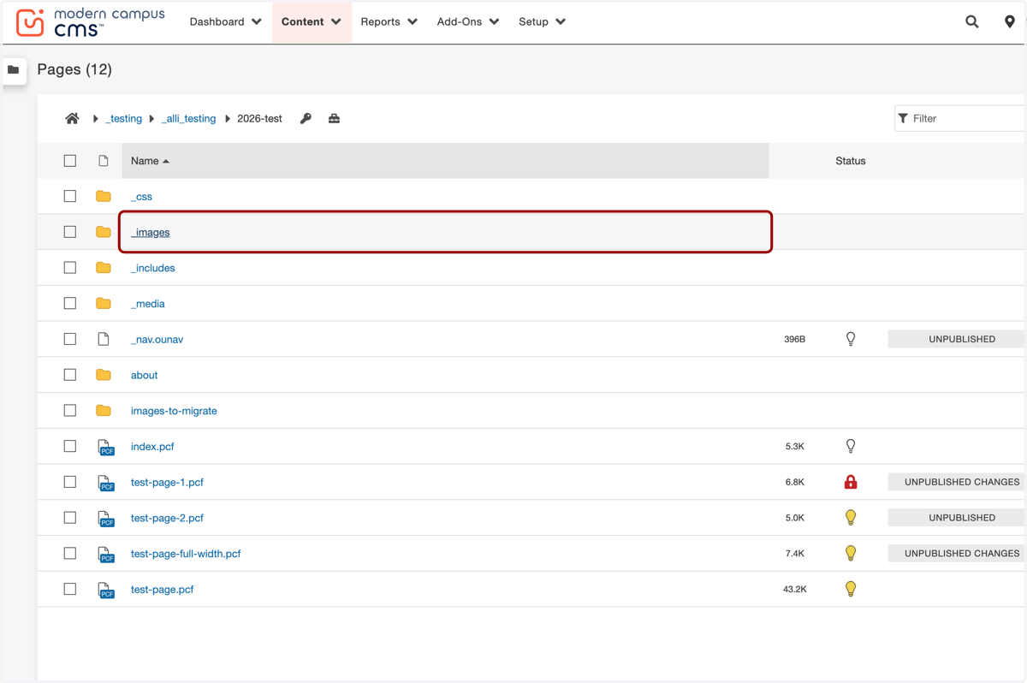Expand the Setup dropdown menu
1027x683 pixels.
(543, 21)
